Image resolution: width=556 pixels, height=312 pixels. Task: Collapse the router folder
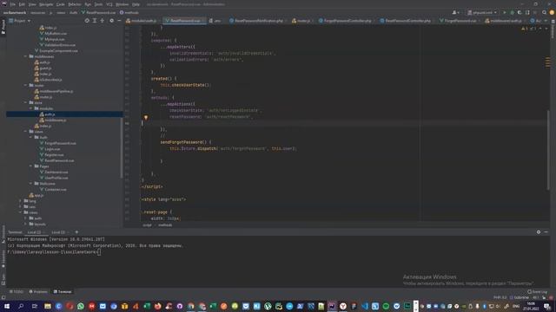(25, 85)
